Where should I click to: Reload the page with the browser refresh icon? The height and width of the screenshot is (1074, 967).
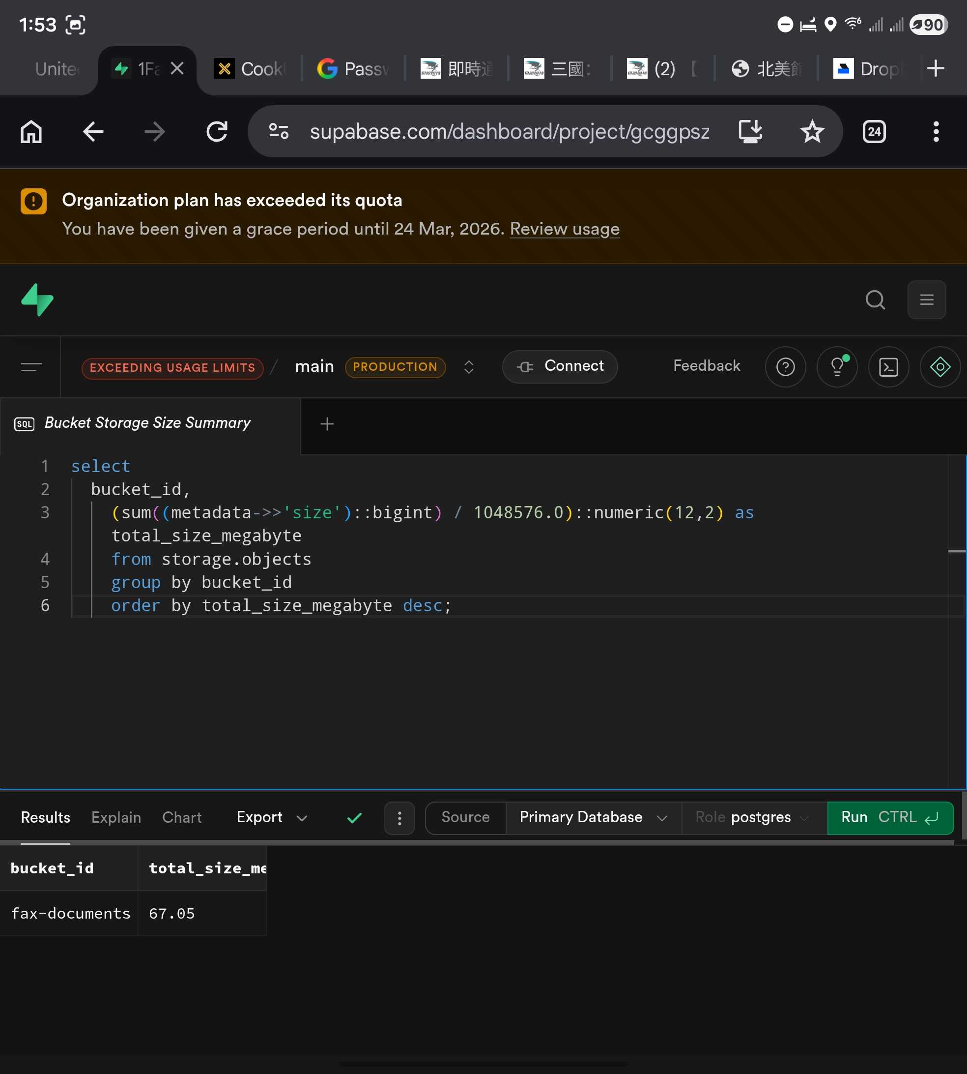coord(216,132)
